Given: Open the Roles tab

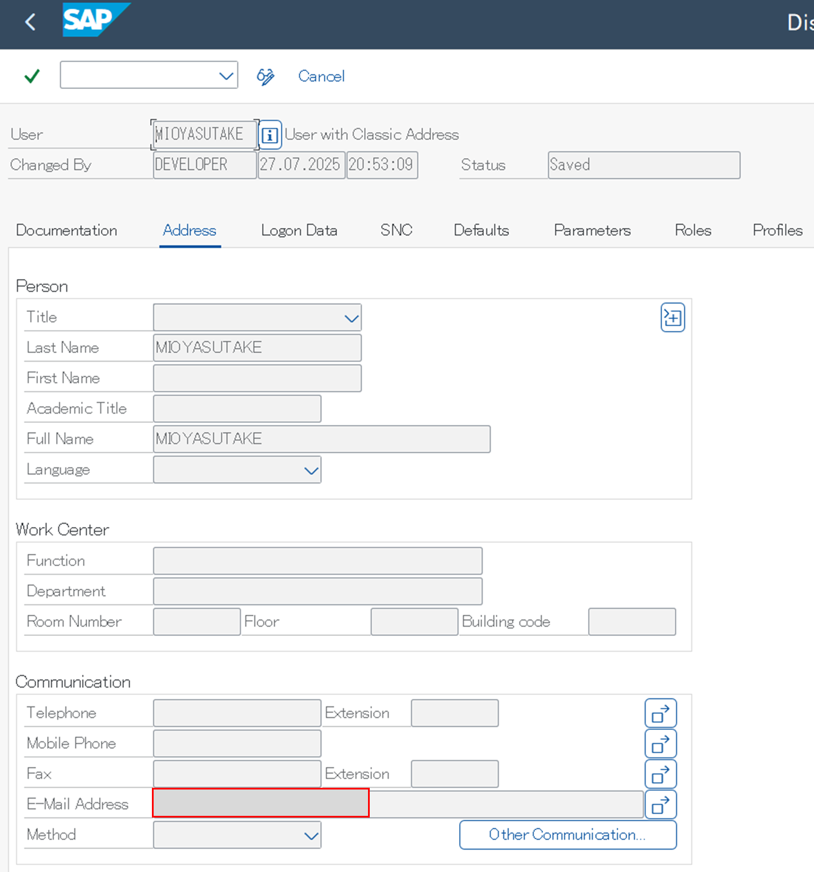Looking at the screenshot, I should [693, 230].
